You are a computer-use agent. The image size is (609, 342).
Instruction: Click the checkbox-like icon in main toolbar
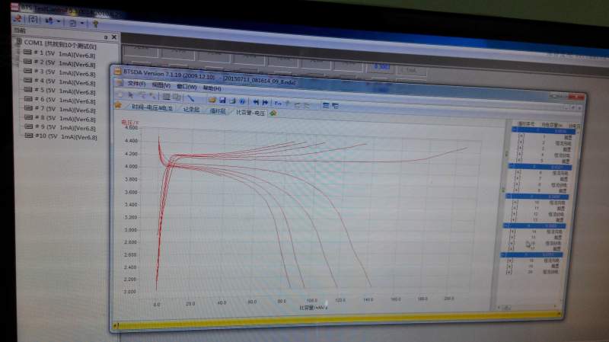(33, 20)
